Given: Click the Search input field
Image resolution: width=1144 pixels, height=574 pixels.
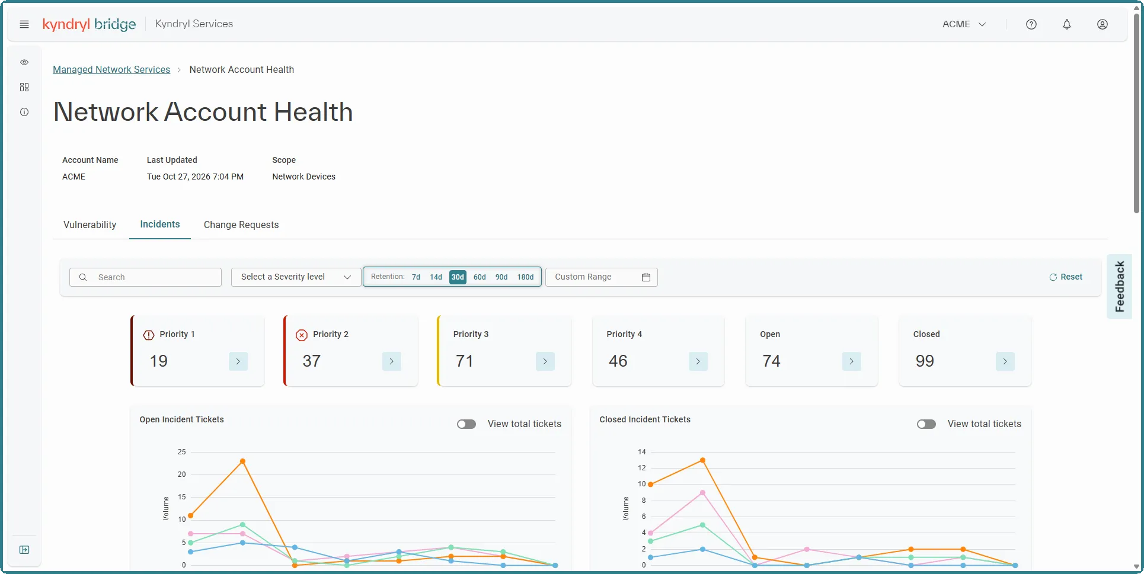Looking at the screenshot, I should coord(145,277).
